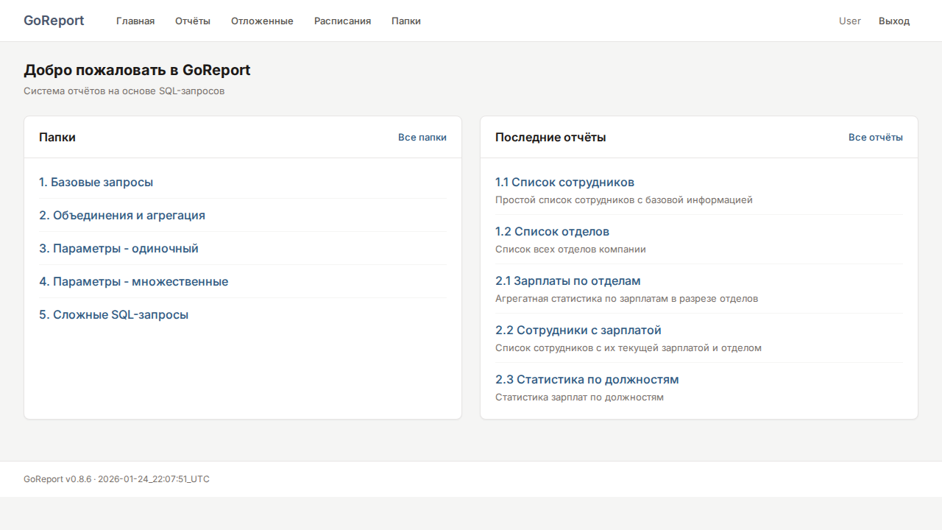
Task: Open the Все отчёты link
Action: tap(875, 137)
